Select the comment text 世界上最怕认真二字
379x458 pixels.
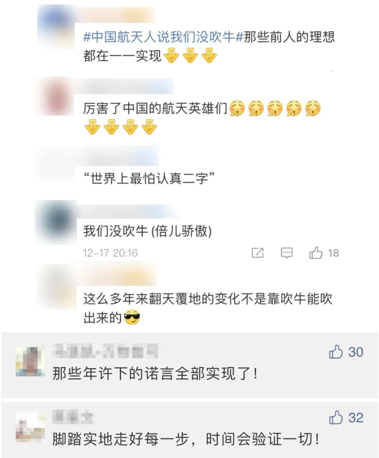149,179
